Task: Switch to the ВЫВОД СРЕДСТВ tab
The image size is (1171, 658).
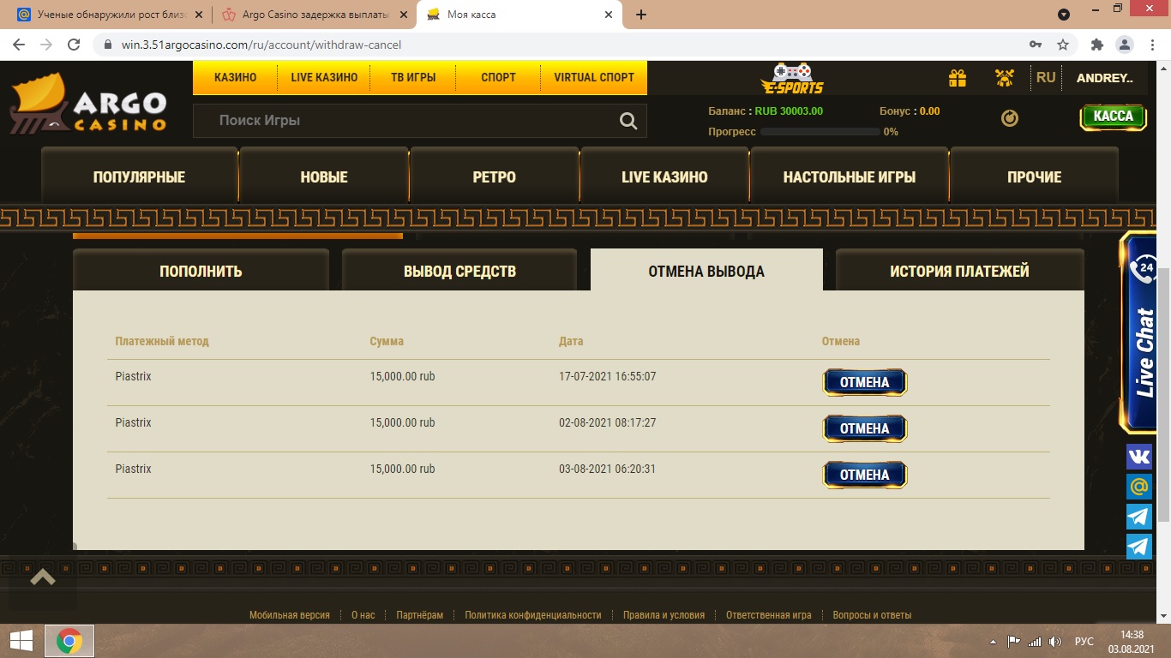Action: (x=459, y=271)
